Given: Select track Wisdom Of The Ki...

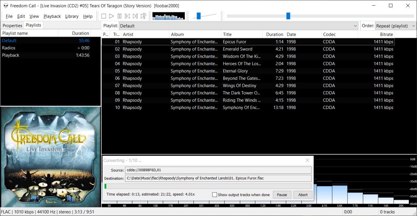Looking at the screenshot, I should coord(248,56).
